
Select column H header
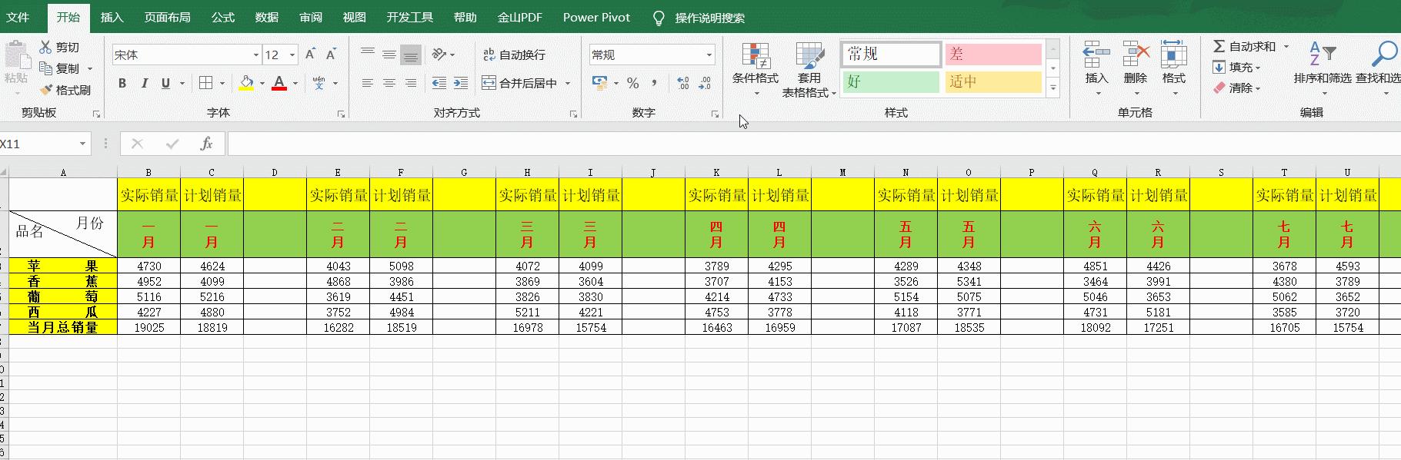click(x=527, y=172)
